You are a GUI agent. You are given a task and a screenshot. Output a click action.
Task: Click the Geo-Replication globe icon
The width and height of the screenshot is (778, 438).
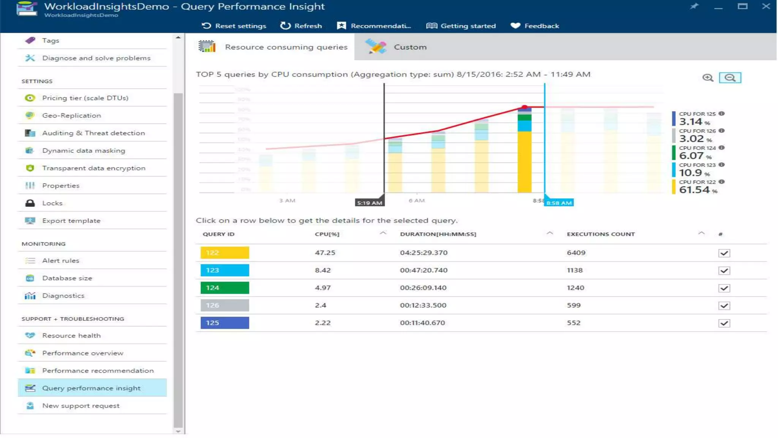tap(30, 116)
